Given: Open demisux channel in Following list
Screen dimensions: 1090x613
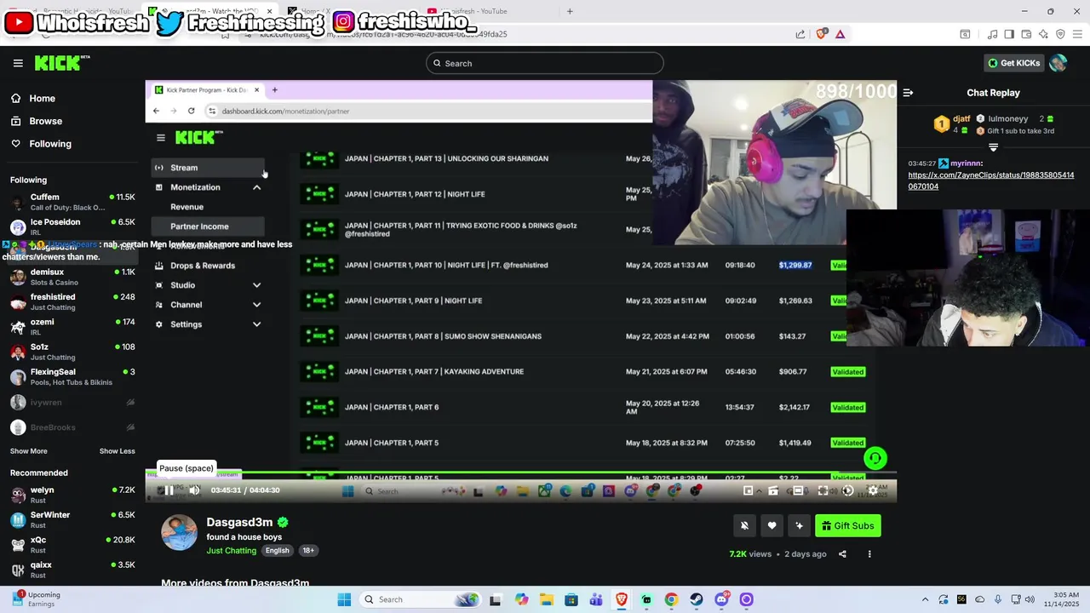Looking at the screenshot, I should (x=72, y=277).
